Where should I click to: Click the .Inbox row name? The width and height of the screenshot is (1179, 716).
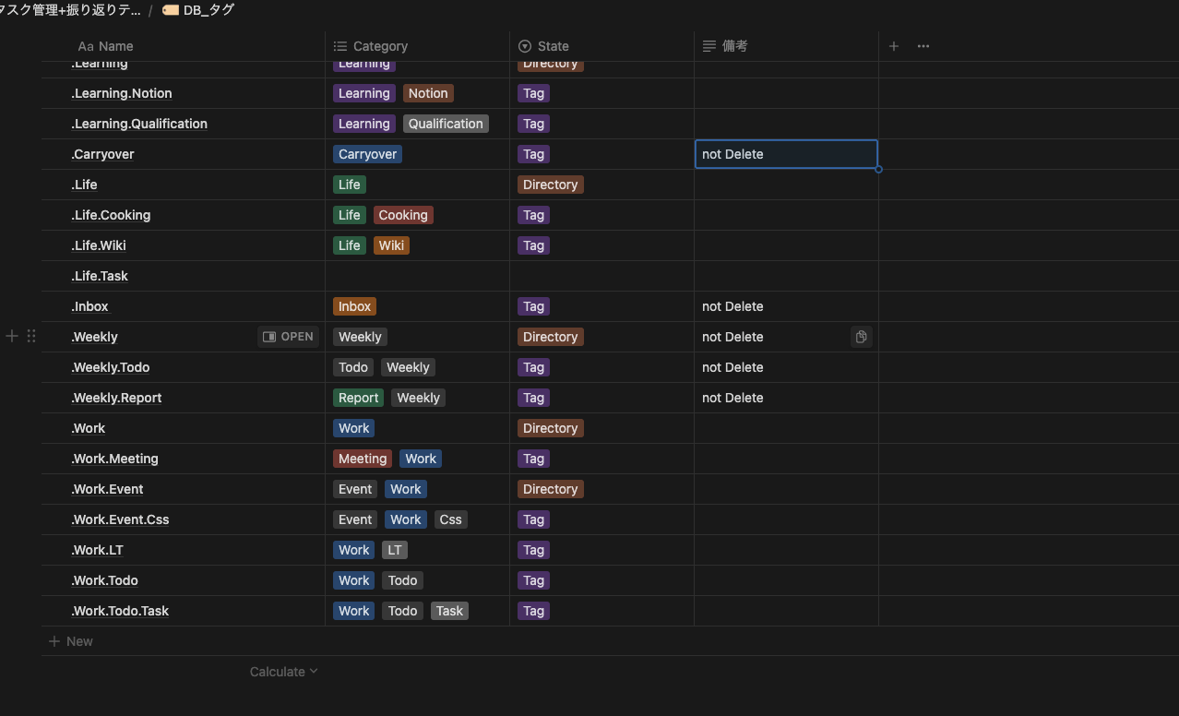89,306
